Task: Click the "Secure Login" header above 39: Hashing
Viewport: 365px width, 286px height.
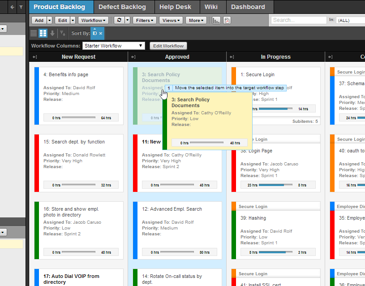Action: (x=276, y=206)
